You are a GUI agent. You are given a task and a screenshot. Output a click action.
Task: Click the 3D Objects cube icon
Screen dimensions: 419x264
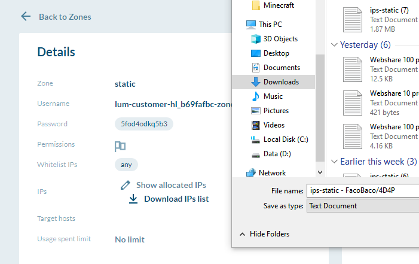256,39
